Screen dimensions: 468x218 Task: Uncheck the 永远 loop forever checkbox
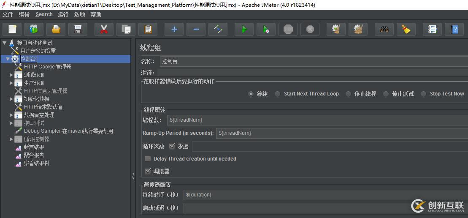[172, 146]
